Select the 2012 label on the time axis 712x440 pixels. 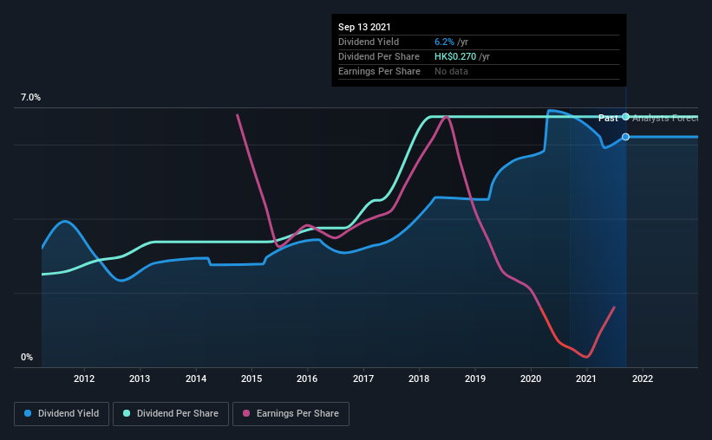tap(84, 379)
